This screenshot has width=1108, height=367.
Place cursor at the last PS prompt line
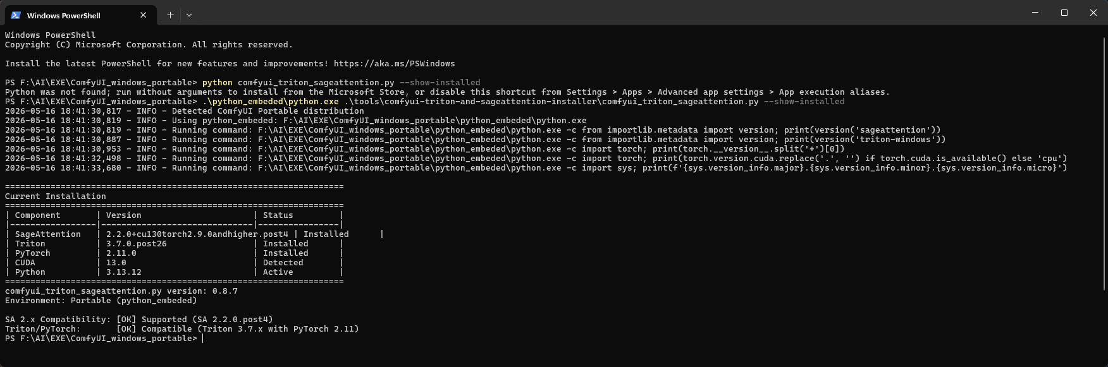point(104,339)
